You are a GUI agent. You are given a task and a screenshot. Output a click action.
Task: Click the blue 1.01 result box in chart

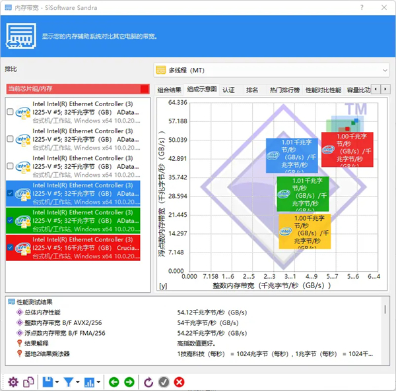click(x=292, y=156)
